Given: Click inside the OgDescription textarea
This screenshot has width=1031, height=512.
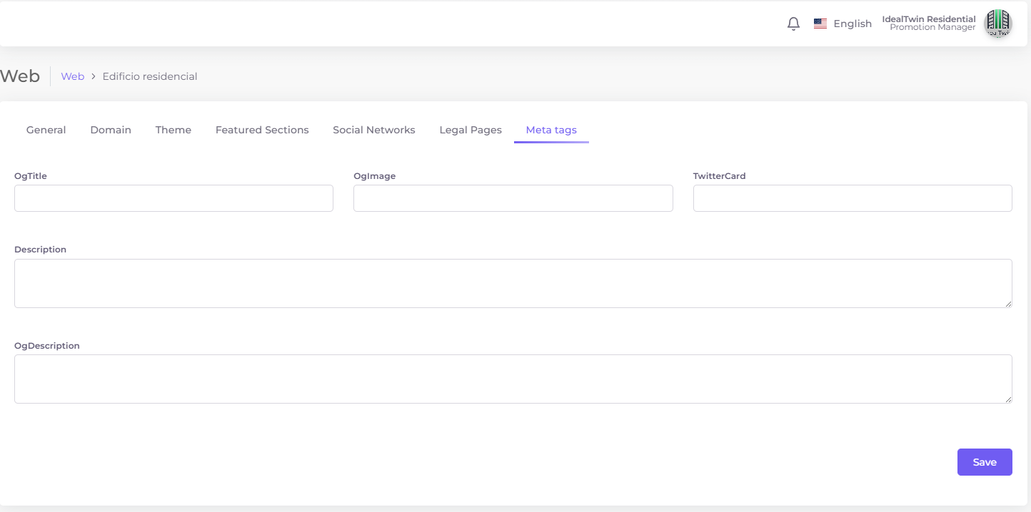Looking at the screenshot, I should pyautogui.click(x=513, y=379).
